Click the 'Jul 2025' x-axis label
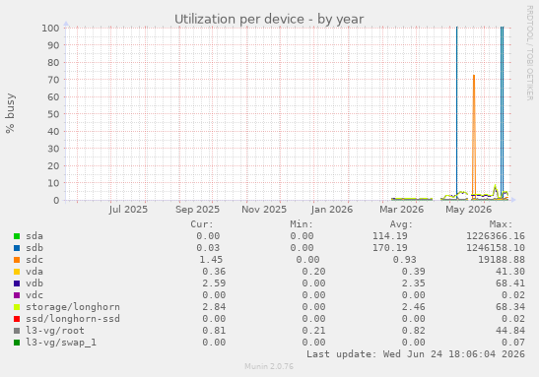539x377 pixels. click(128, 210)
